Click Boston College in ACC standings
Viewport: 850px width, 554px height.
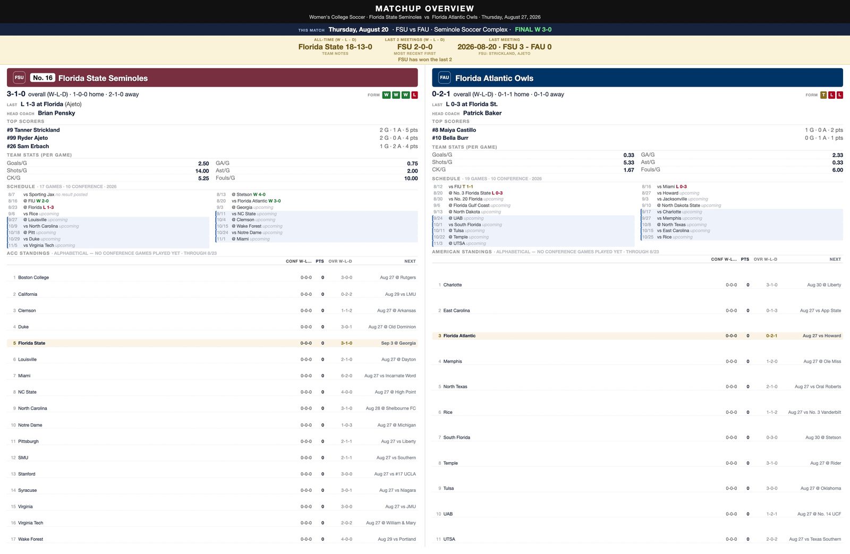(x=33, y=277)
